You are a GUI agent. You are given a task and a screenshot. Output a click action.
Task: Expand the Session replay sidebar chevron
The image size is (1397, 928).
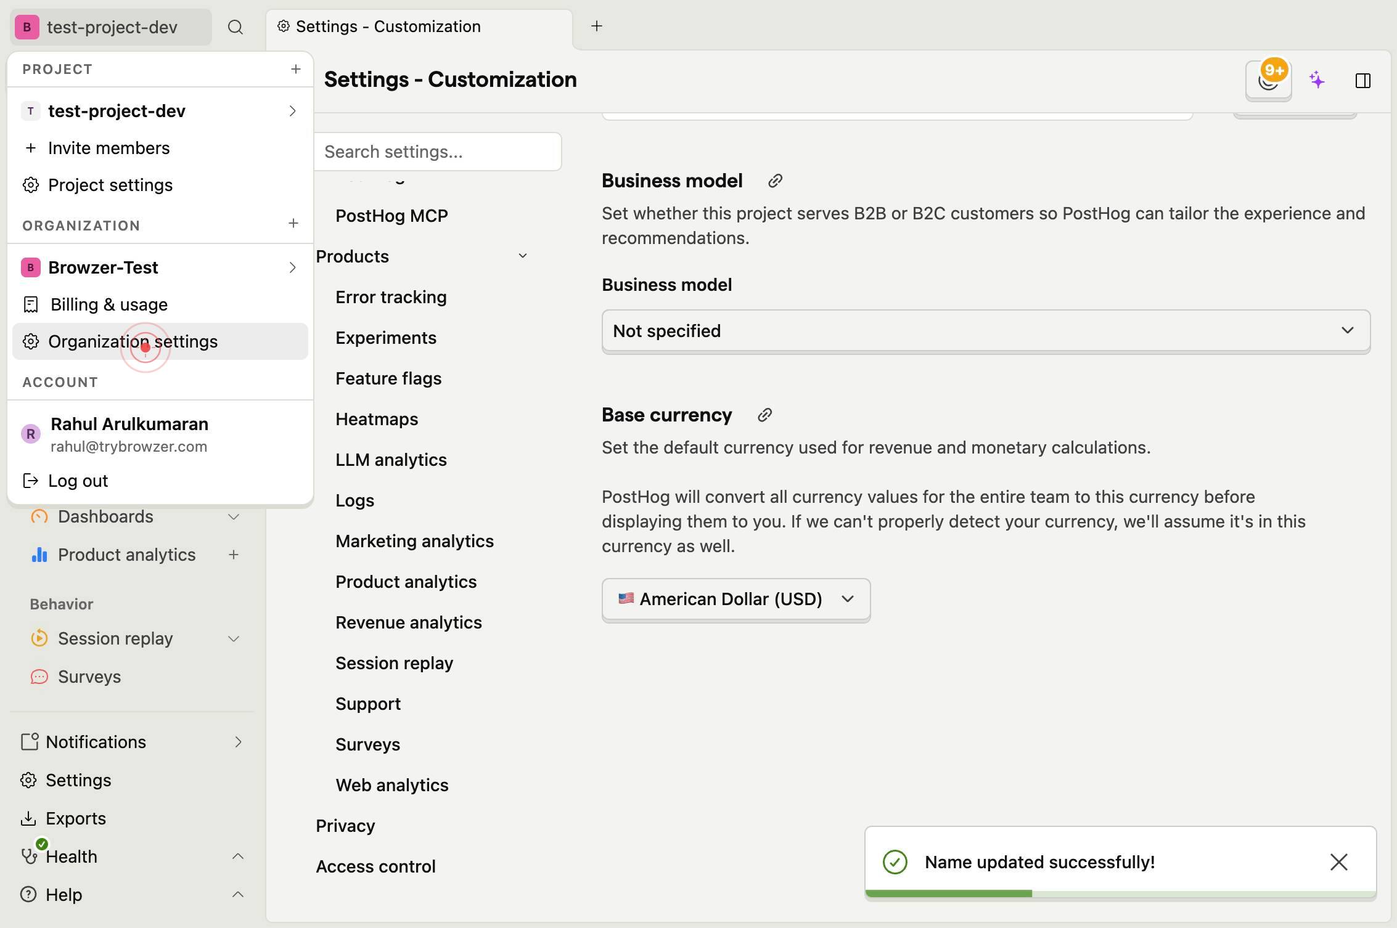[234, 639]
